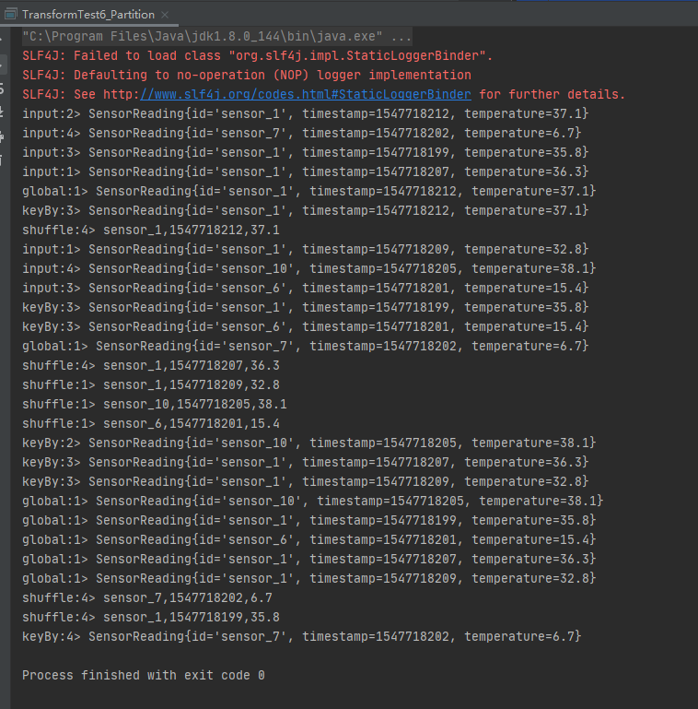Click the highlighted down-the-stack-trace arrow
This screenshot has width=698, height=709.
click(2, 65)
